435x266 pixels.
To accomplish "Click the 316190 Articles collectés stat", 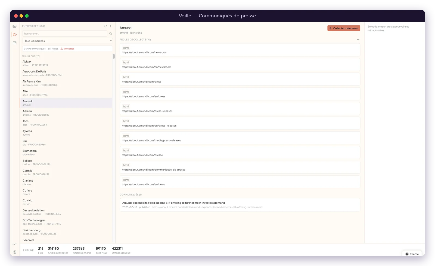I will (58, 251).
